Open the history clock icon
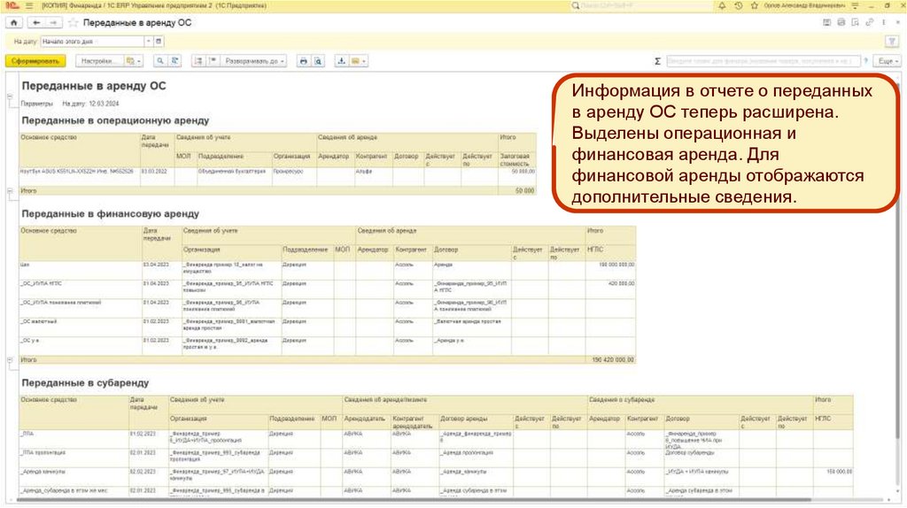 click(739, 5)
